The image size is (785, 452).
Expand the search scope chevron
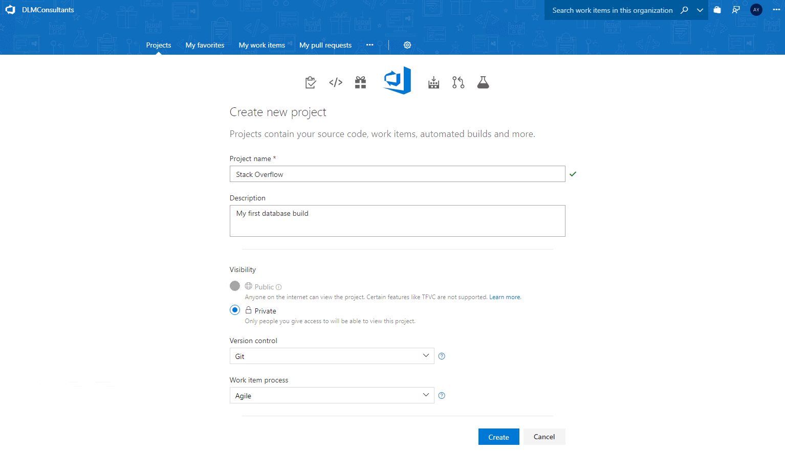700,10
